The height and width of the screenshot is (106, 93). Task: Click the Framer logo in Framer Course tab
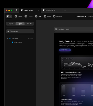(x=22, y=10)
